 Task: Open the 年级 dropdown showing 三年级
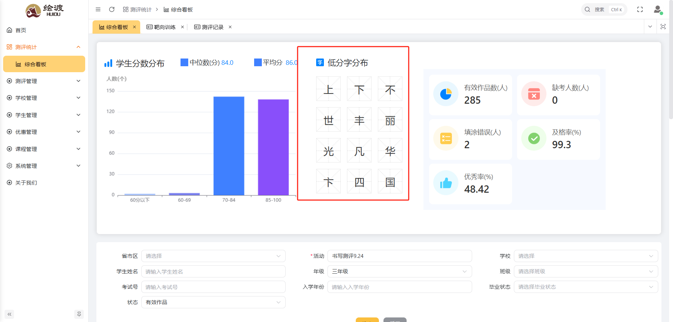399,271
